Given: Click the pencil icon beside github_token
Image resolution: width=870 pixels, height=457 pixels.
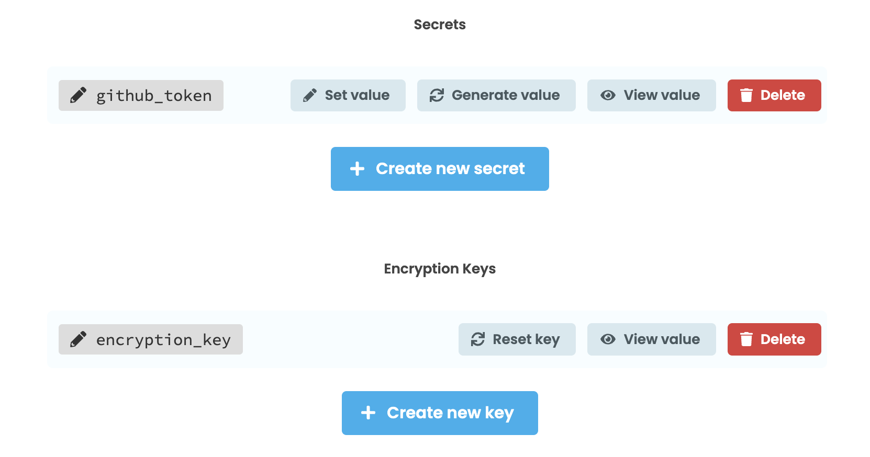Looking at the screenshot, I should pyautogui.click(x=77, y=95).
